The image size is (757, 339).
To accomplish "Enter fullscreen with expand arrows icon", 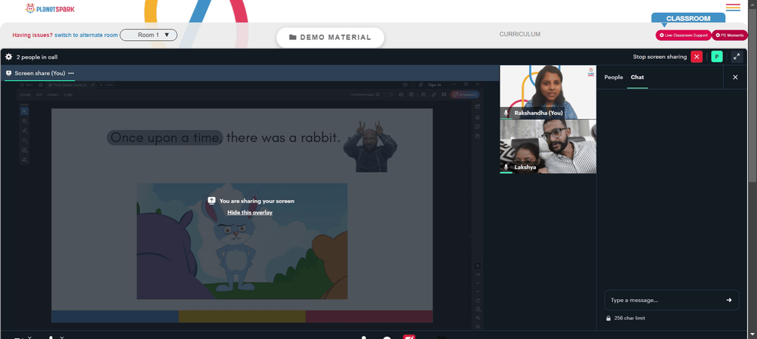I will click(x=737, y=57).
